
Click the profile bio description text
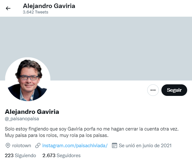click(91, 132)
